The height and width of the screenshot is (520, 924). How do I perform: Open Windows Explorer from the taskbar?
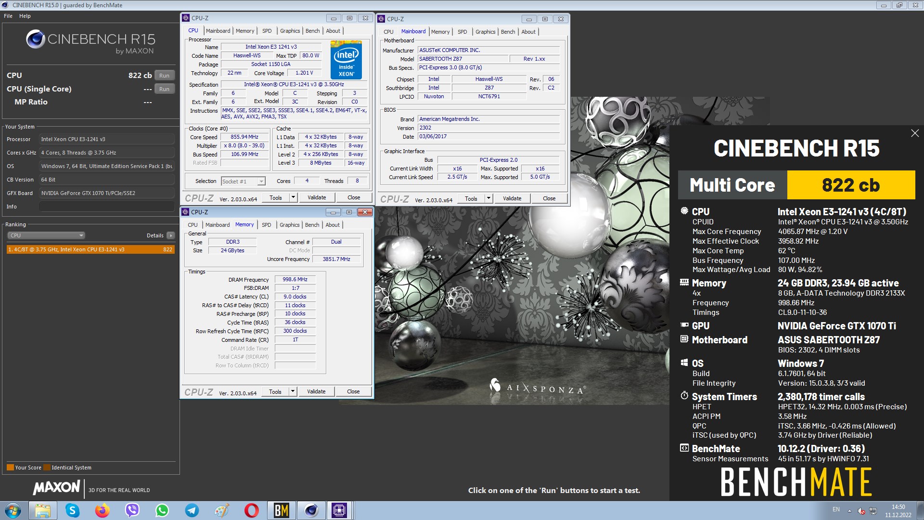click(x=43, y=510)
